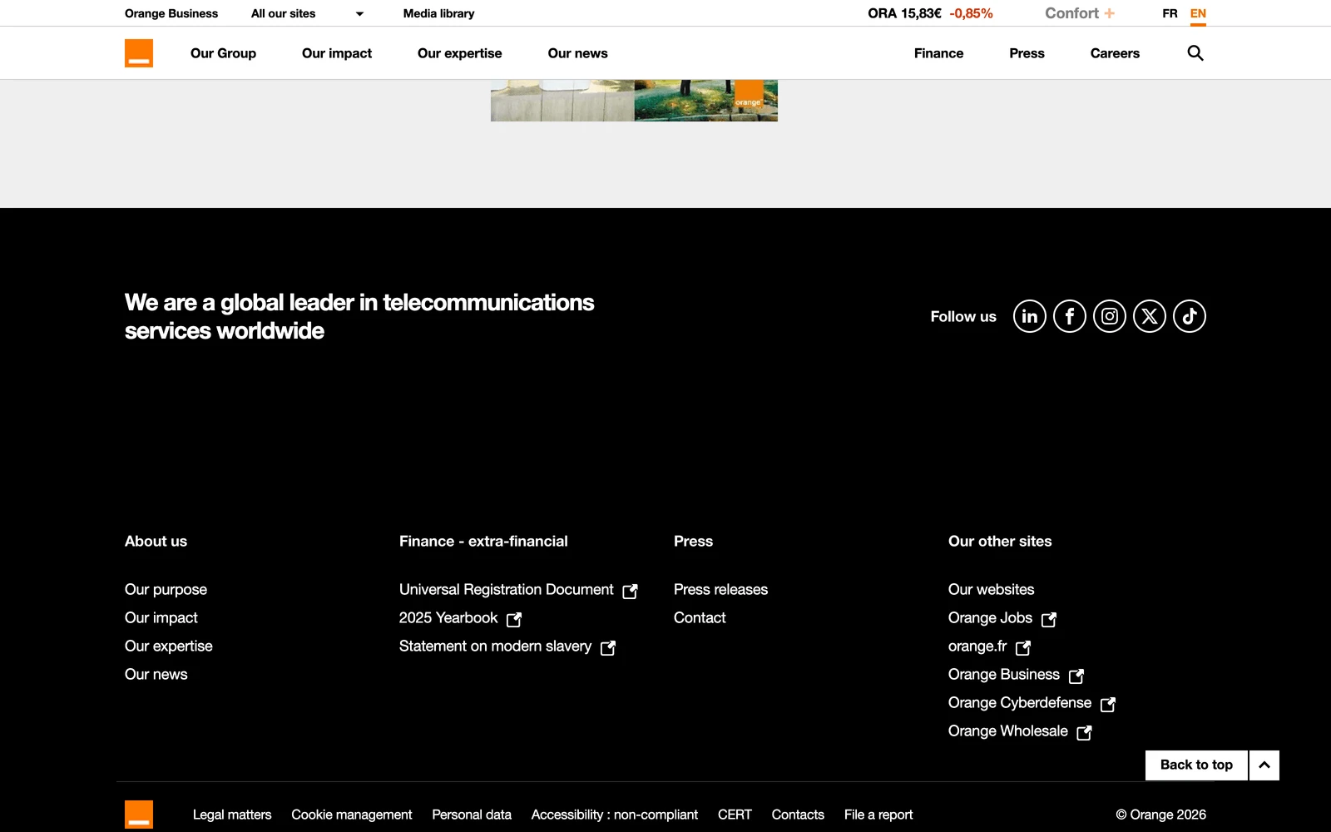Screen dimensions: 1331x832
Task: Open Orange's TikTok page icon
Action: (x=1190, y=316)
